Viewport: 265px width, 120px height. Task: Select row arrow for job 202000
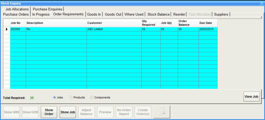pos(7,29)
